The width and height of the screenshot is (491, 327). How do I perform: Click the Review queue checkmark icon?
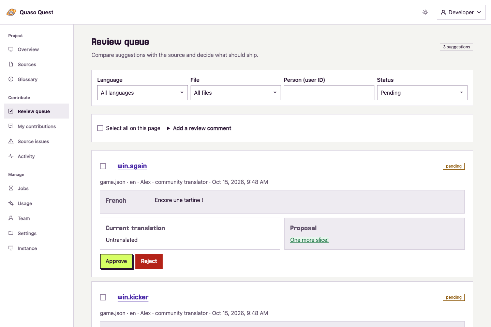(x=11, y=111)
